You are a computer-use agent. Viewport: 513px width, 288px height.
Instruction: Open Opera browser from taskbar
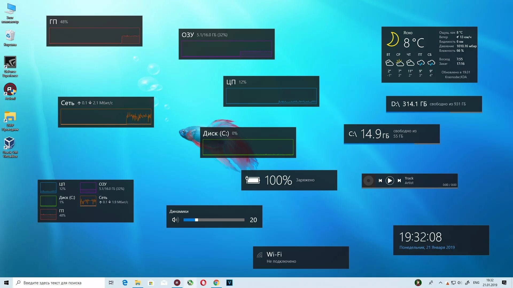tap(203, 283)
